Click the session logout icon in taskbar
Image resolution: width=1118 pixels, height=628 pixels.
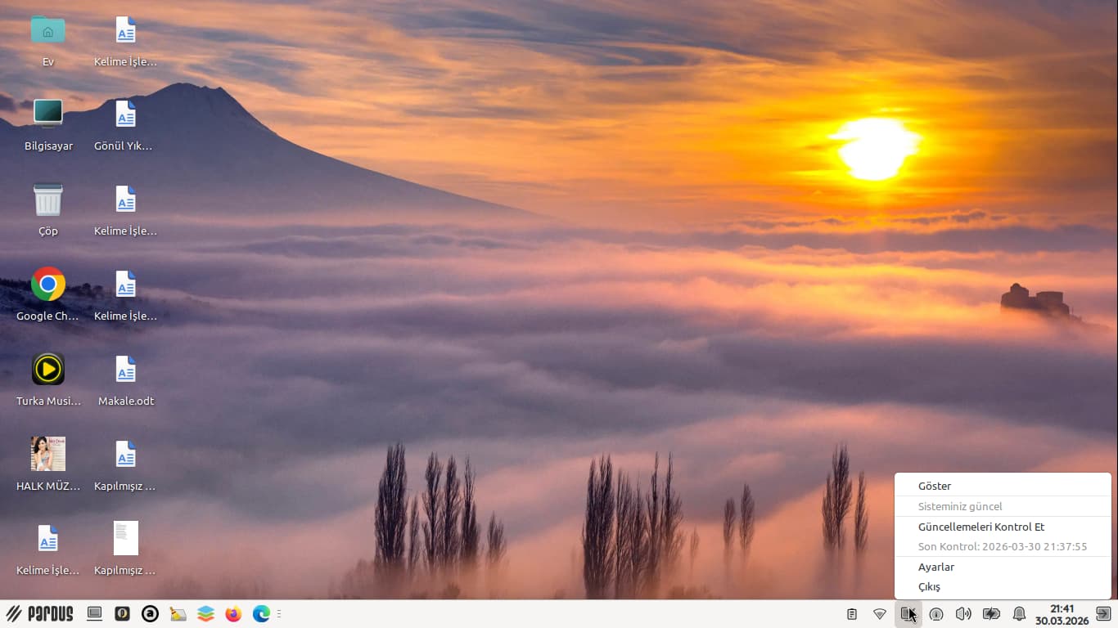pos(1103,613)
